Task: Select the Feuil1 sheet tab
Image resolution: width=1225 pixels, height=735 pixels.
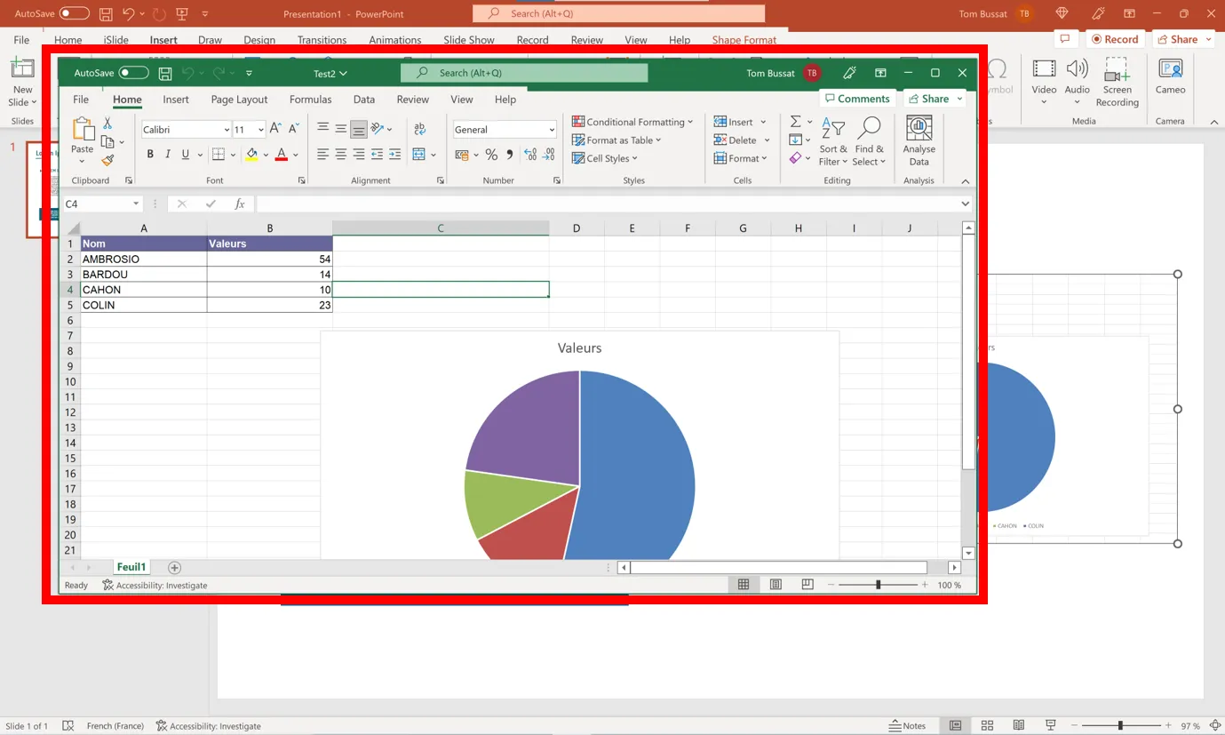Action: [x=131, y=567]
